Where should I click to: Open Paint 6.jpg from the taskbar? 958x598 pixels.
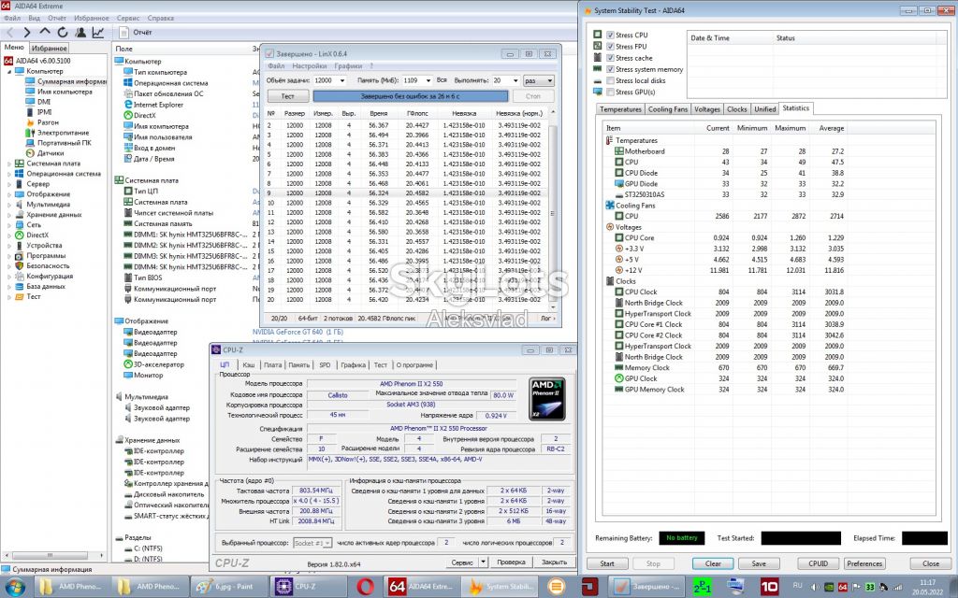click(228, 587)
